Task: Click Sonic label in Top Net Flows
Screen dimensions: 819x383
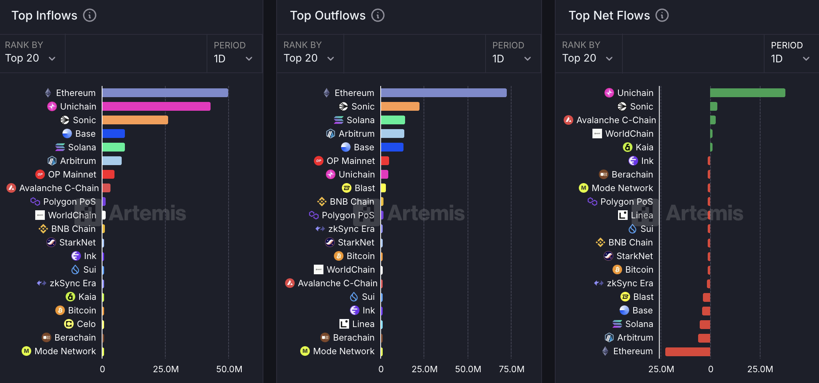Action: (642, 106)
